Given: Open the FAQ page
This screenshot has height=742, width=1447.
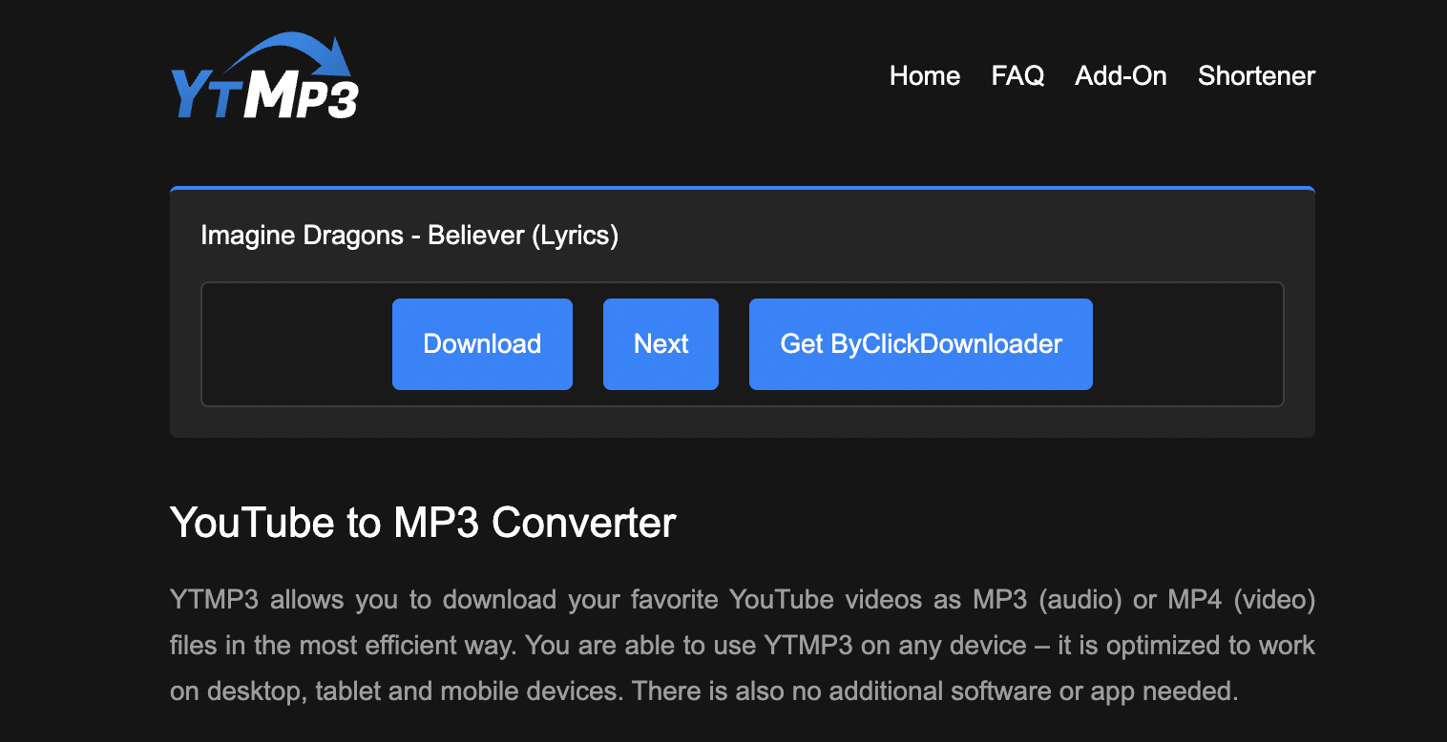Looking at the screenshot, I should point(1017,76).
